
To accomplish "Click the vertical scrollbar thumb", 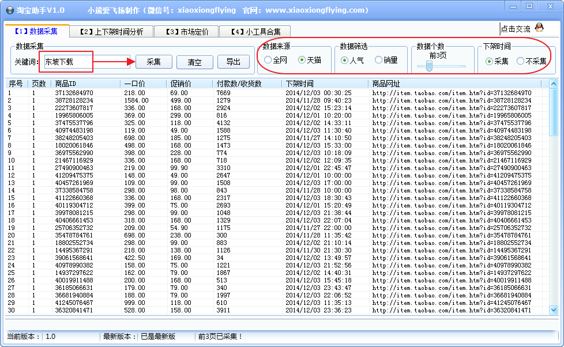I will (553, 112).
